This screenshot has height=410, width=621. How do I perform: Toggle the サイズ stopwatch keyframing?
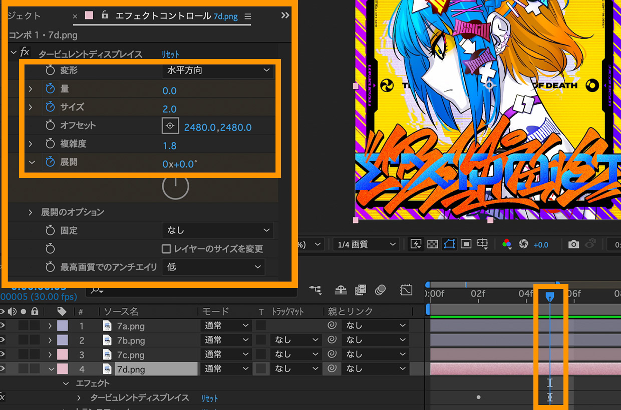tap(50, 107)
